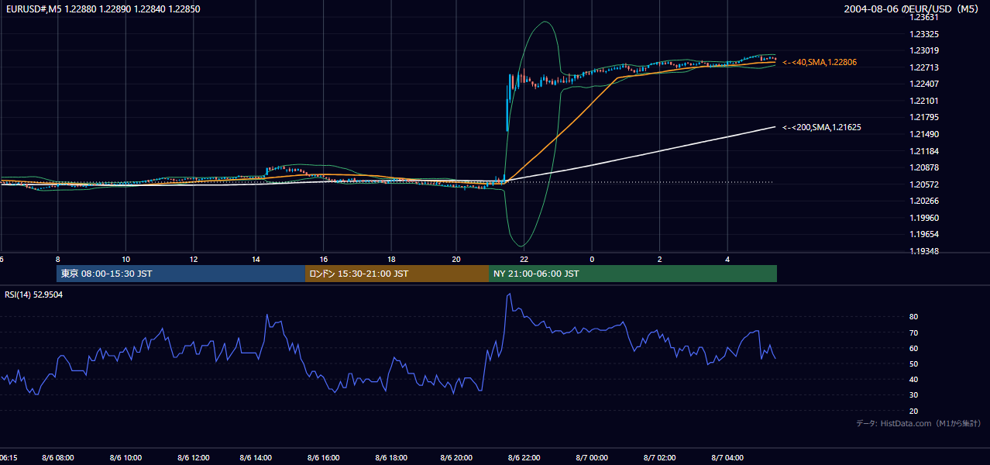Screen dimensions: 990x465
Task: Click the 8/6 22:00 time label
Action: (524, 458)
